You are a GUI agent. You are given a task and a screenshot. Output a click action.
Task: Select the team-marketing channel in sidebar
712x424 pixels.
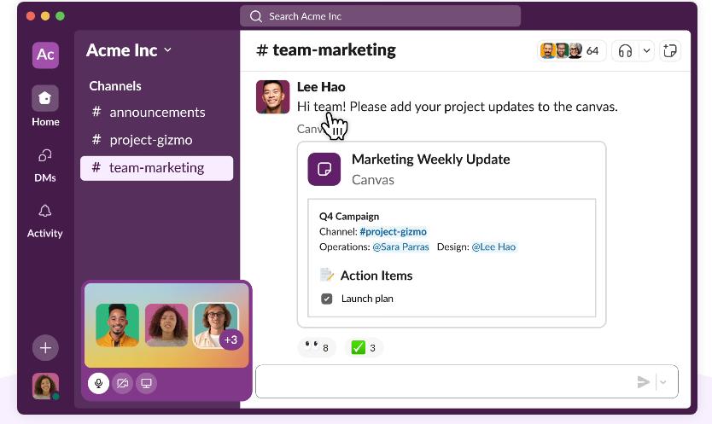coord(157,168)
